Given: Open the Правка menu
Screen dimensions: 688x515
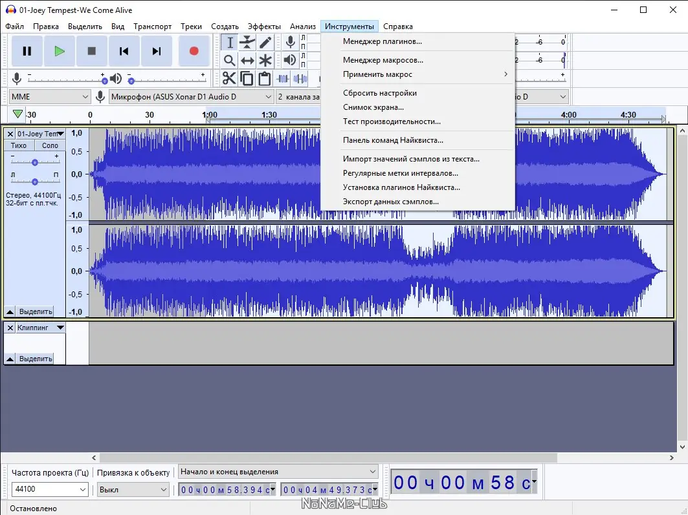Looking at the screenshot, I should pos(46,26).
